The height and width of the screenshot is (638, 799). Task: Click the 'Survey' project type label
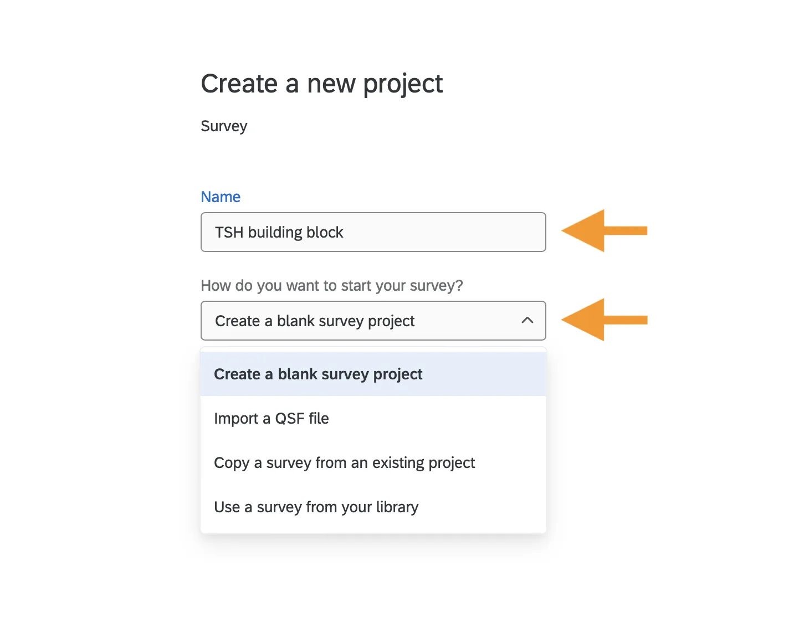pyautogui.click(x=224, y=126)
